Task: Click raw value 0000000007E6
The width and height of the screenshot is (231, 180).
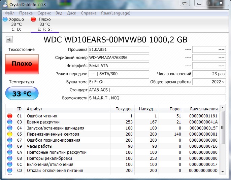Action: [x=203, y=146]
